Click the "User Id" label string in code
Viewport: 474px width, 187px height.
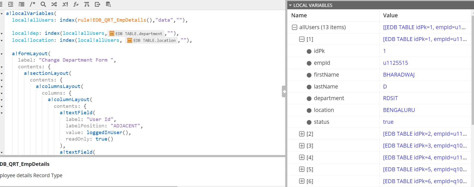[x=100, y=119]
